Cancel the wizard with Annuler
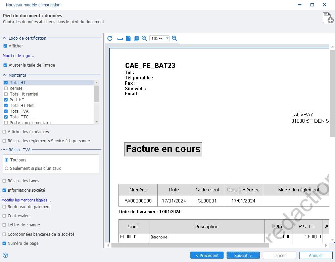This screenshot has width=335, height=262. (316, 255)
